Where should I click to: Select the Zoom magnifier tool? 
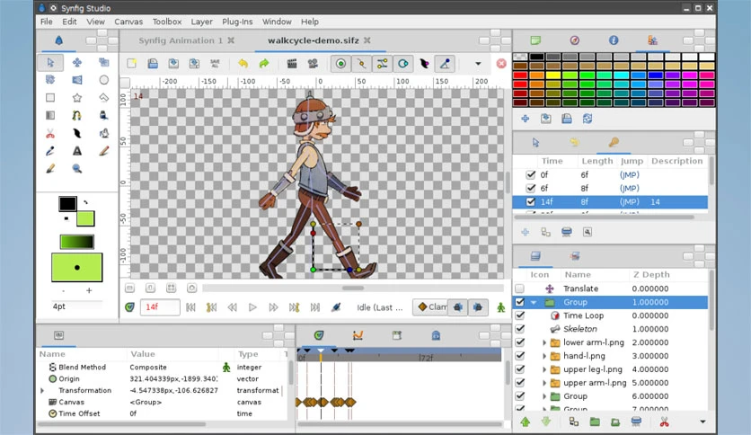[77, 169]
